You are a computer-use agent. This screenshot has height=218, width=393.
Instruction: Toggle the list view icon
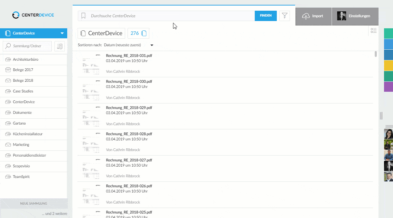pos(373,31)
